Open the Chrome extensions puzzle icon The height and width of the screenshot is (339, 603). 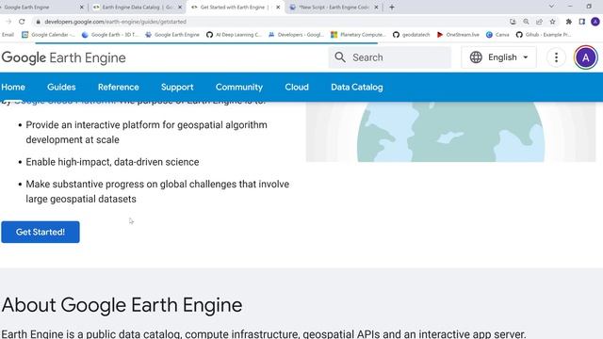(569, 22)
